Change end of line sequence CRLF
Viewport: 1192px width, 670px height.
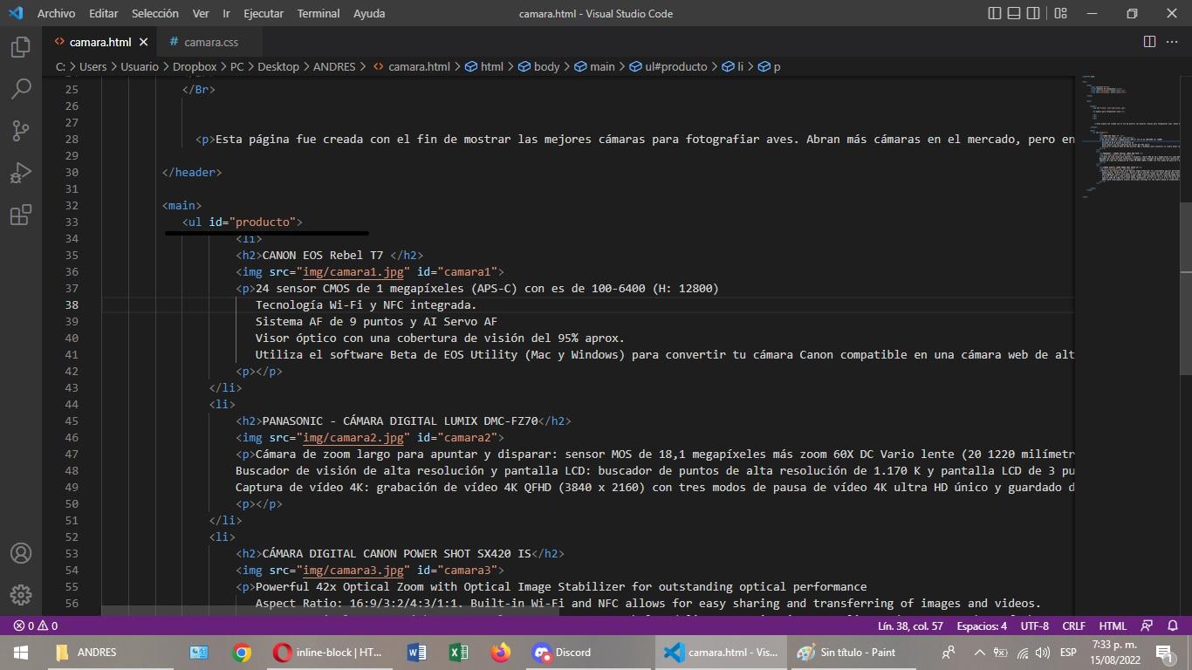tap(1073, 626)
